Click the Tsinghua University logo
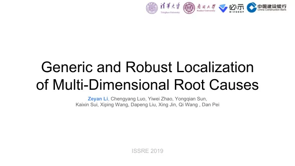Viewport: 295px width, 166px height. 163,8
